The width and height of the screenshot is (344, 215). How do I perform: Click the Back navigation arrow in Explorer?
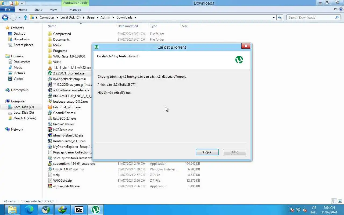coord(5,17)
